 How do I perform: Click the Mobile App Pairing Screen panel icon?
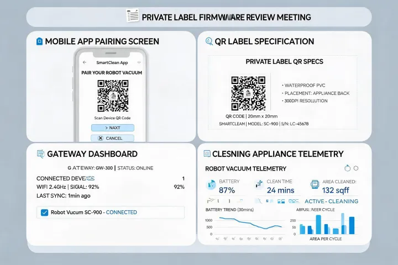pyautogui.click(x=39, y=41)
